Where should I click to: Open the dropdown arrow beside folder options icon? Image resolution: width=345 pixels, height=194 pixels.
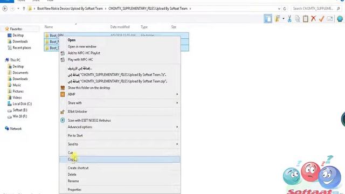coord(284,19)
